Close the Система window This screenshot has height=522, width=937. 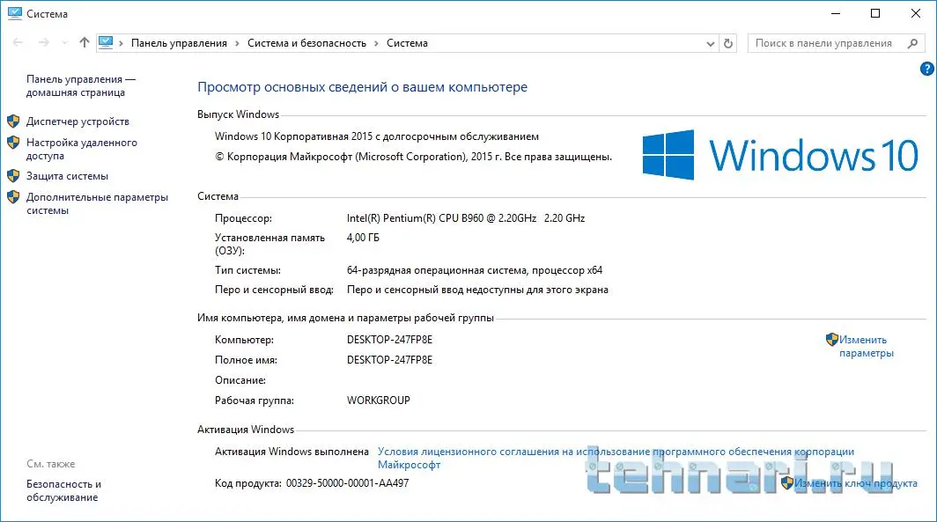coord(916,13)
